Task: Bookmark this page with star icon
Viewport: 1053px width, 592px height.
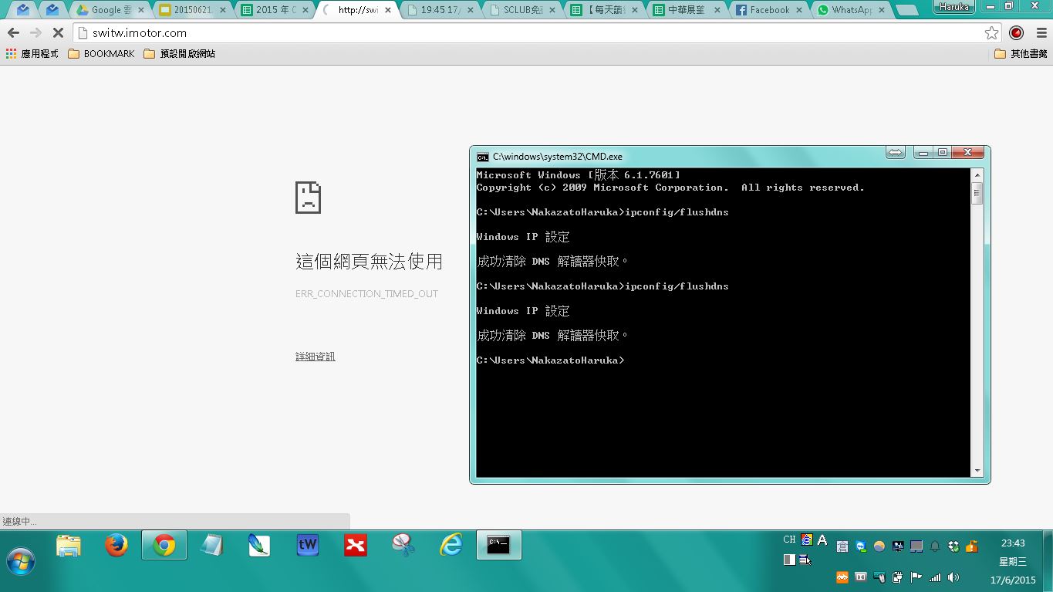Action: pyautogui.click(x=992, y=33)
